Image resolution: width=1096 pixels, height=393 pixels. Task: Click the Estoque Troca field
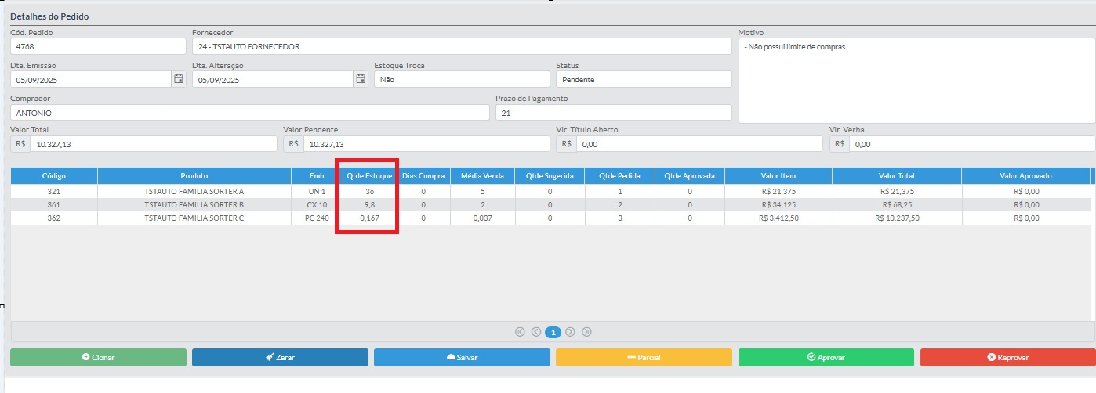[462, 79]
